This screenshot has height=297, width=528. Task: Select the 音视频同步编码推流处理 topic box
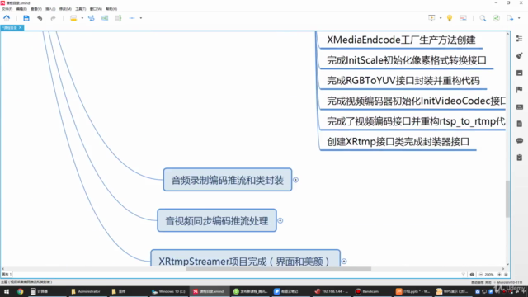217,220
